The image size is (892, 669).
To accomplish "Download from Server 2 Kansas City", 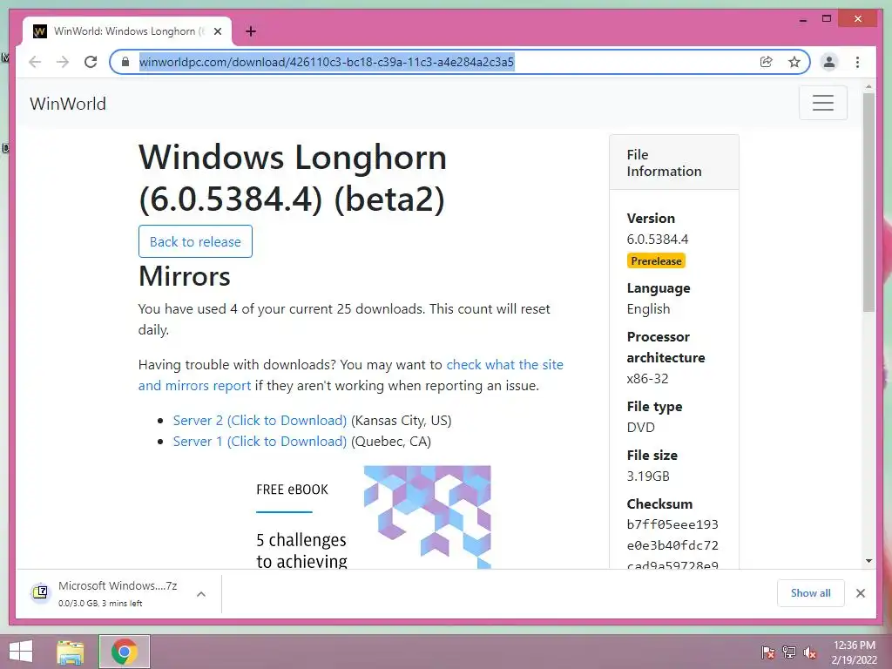I will (260, 421).
